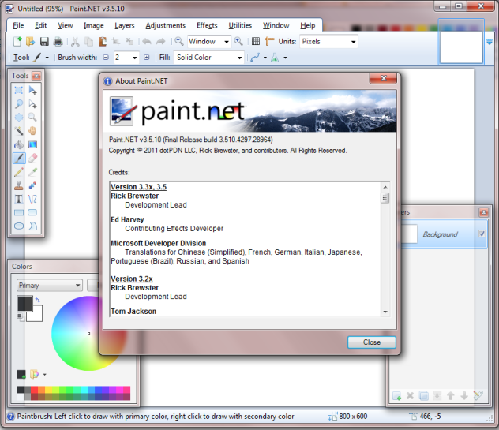Viewport: 499px width, 430px height.
Task: Select the Text tool
Action: pyautogui.click(x=19, y=199)
